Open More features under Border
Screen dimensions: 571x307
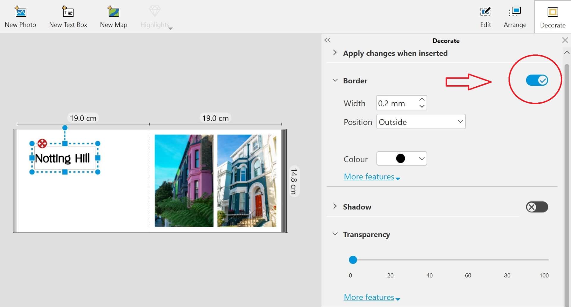(x=371, y=177)
